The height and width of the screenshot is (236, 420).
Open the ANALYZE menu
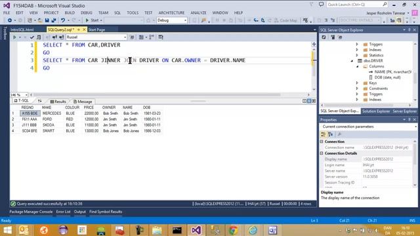[198, 13]
